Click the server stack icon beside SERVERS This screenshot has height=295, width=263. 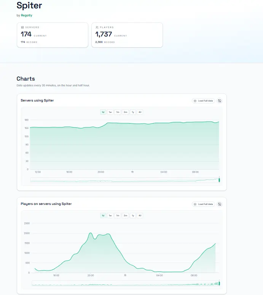click(22, 27)
